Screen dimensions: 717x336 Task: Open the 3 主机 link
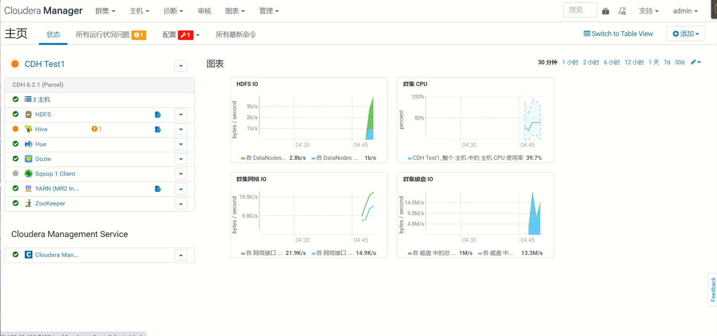click(41, 99)
